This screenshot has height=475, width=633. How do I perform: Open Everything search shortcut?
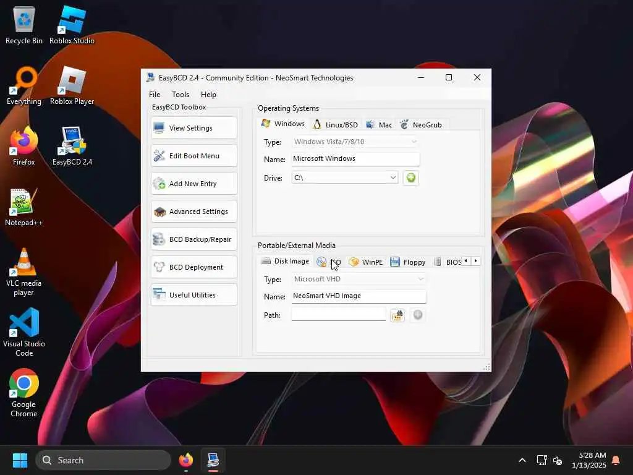tap(24, 86)
